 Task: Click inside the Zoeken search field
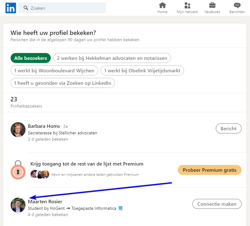pyautogui.click(x=65, y=8)
